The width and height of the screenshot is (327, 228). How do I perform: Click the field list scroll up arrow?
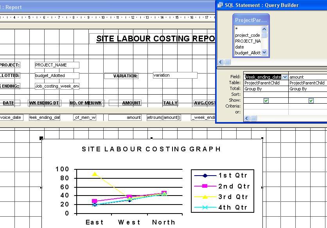tap(264, 29)
